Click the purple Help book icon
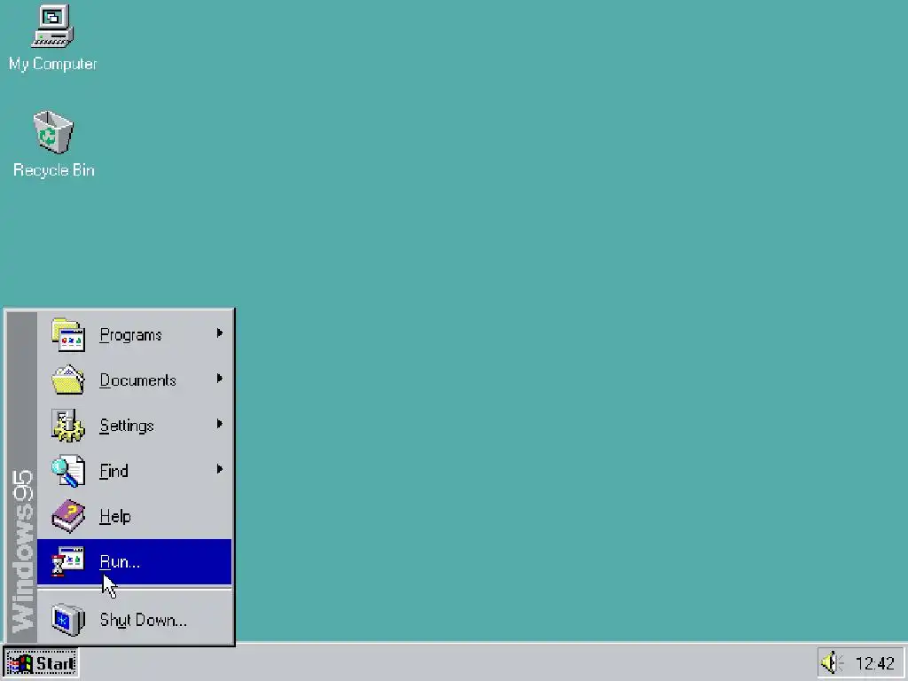 coord(68,516)
